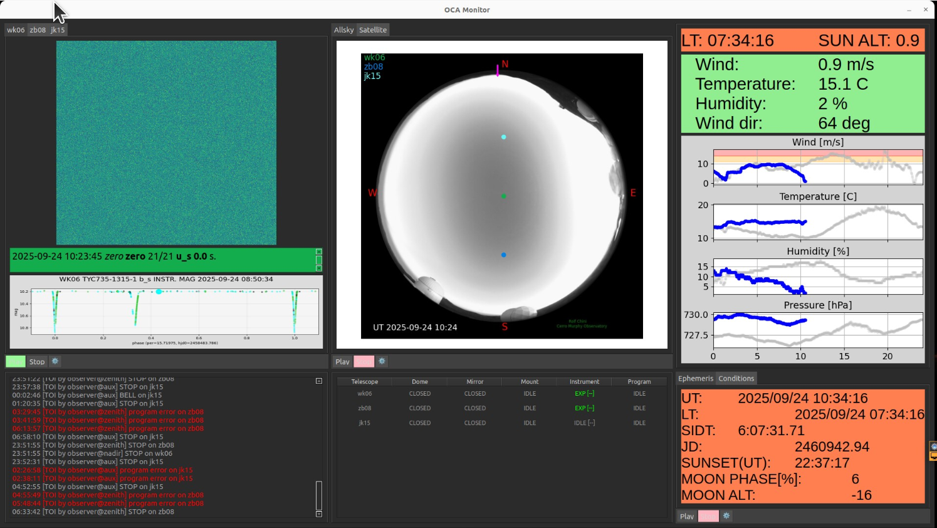Switch to the Satellite view tab
The width and height of the screenshot is (937, 528).
(372, 29)
